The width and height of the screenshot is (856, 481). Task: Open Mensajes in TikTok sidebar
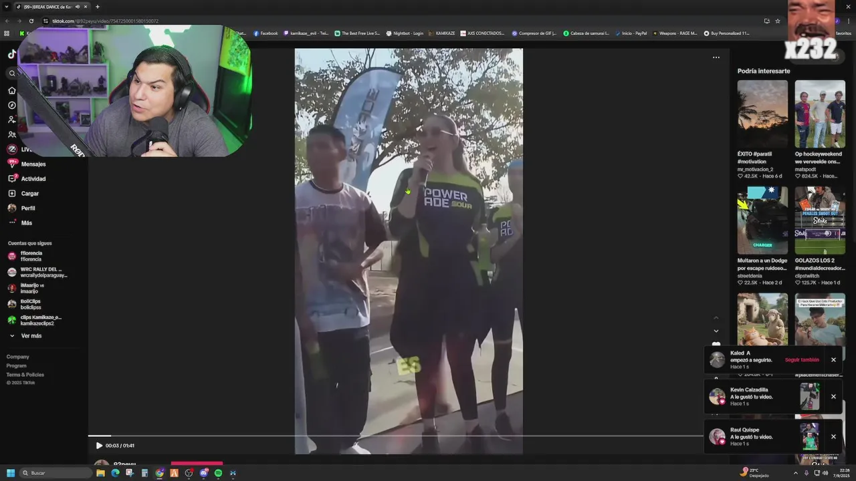coord(27,164)
